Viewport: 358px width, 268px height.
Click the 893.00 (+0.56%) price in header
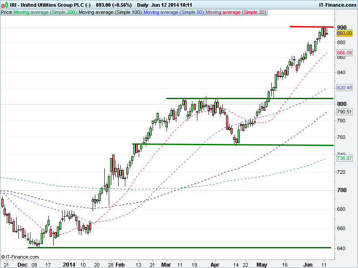pos(114,4)
